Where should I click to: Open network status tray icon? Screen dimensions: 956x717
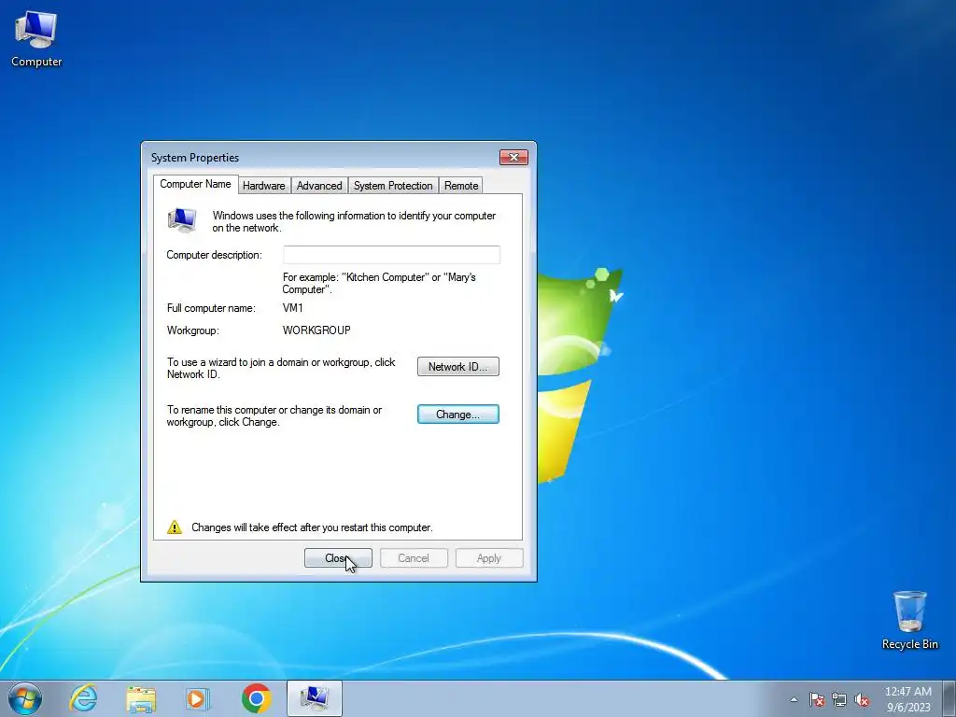click(839, 699)
